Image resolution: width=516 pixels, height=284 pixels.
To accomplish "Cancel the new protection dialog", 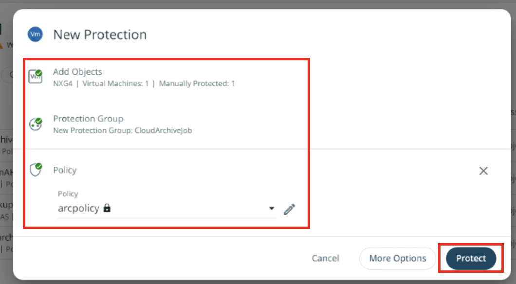I will click(326, 258).
